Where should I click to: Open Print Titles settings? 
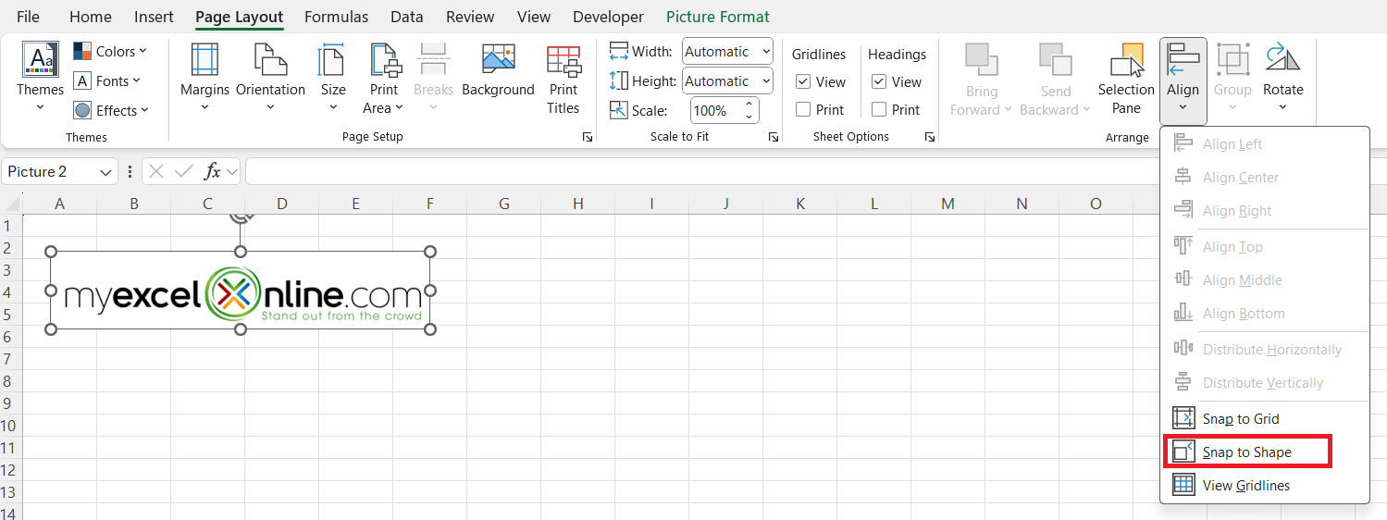[563, 81]
